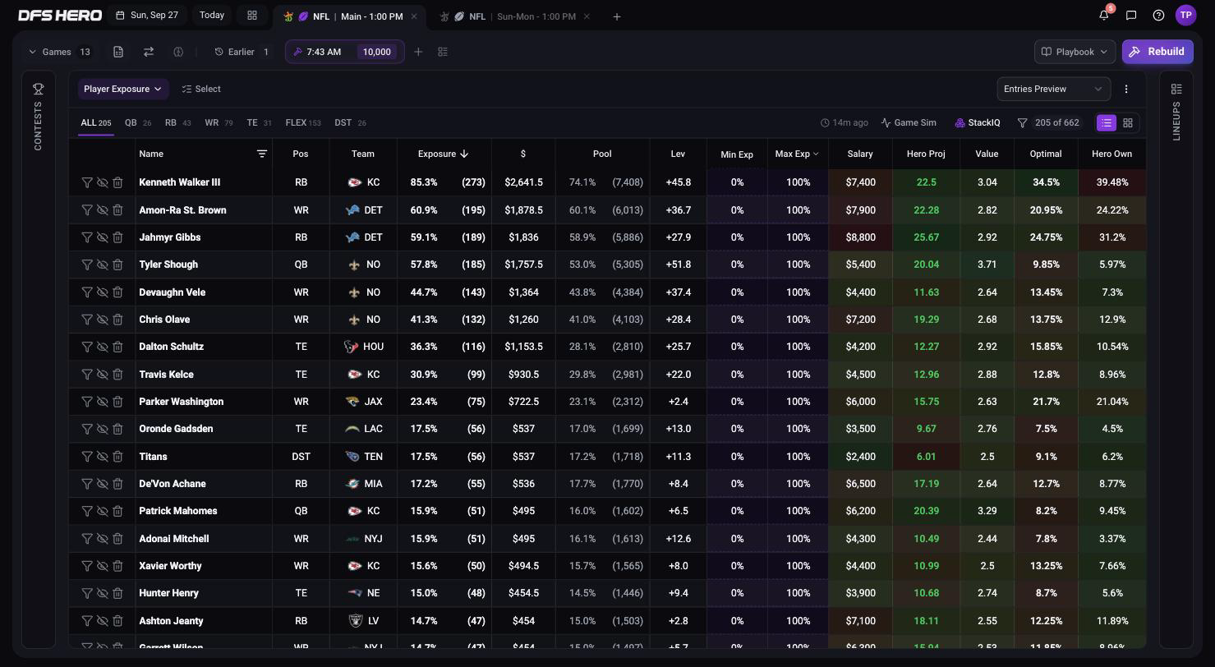Open the help question mark icon
This screenshot has height=667, width=1215.
1158,15
